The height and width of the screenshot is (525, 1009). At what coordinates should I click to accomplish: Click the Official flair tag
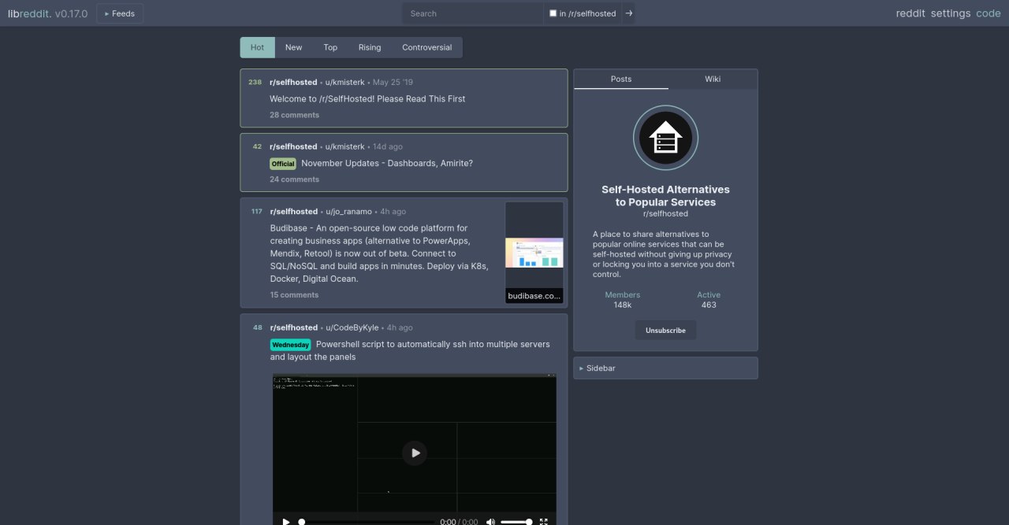(283, 164)
